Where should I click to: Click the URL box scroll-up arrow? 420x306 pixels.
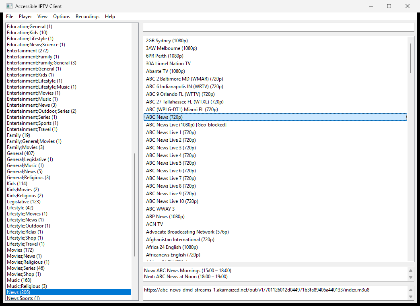pyautogui.click(x=410, y=290)
